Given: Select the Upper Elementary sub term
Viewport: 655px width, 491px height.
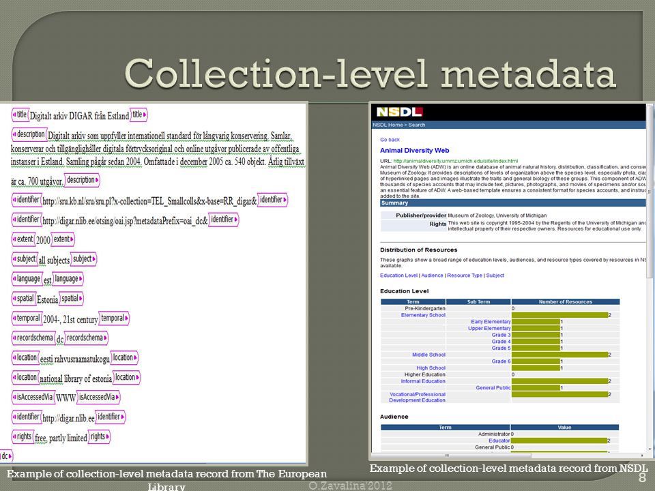Looking at the screenshot, I should pyautogui.click(x=489, y=329).
